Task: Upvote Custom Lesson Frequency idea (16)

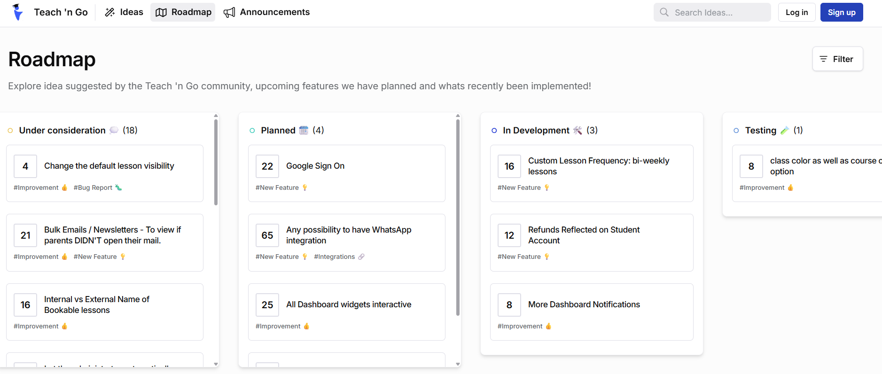Action: 509,166
